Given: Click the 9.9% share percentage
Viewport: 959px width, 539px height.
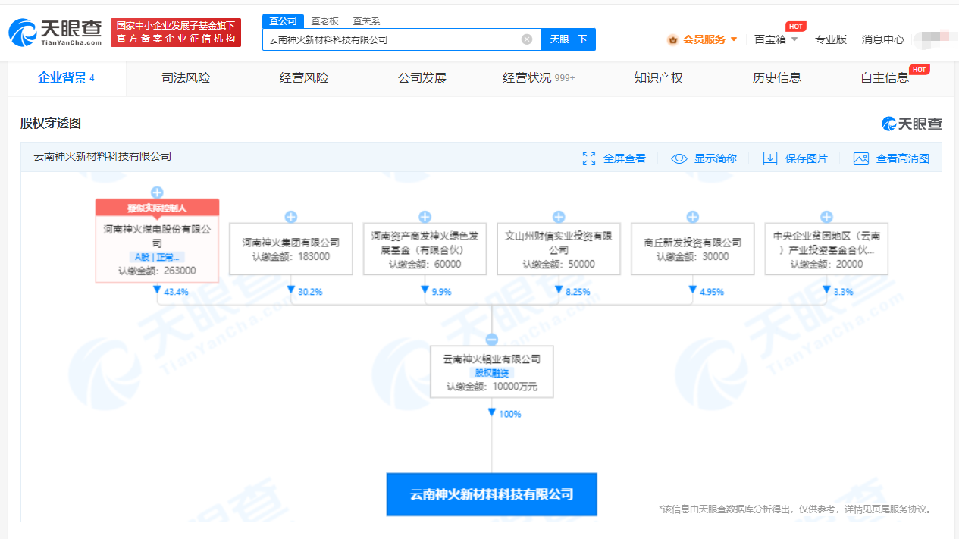Looking at the screenshot, I should (x=441, y=292).
